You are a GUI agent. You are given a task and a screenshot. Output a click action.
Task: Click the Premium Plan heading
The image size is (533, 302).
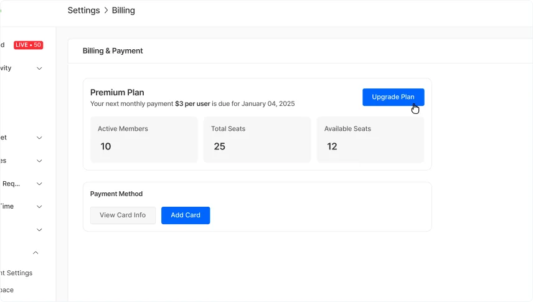[x=117, y=92]
